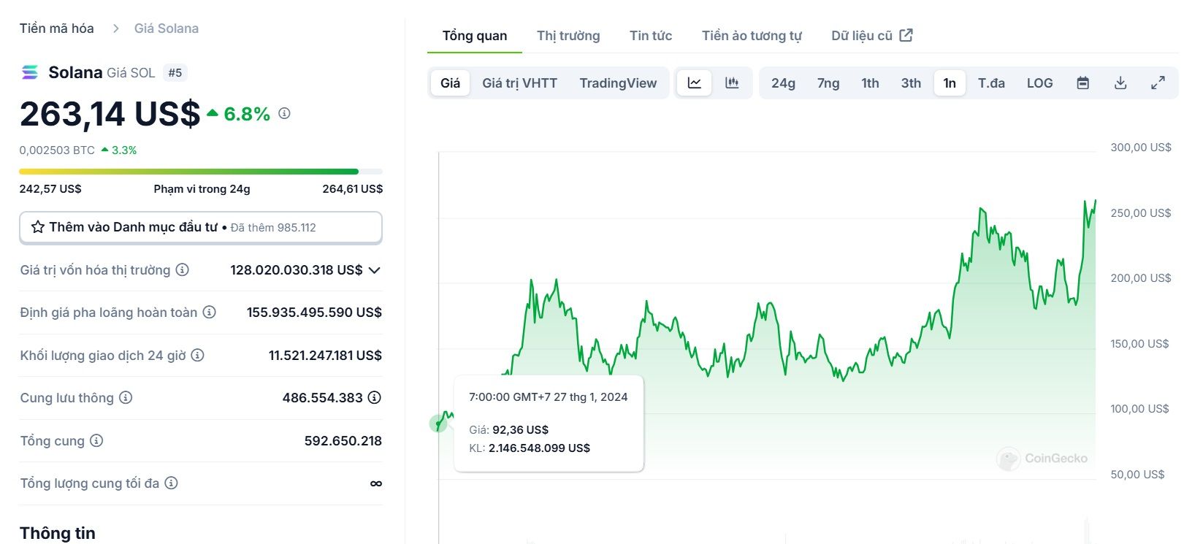Switch to candlestick chart view icon

click(x=732, y=83)
